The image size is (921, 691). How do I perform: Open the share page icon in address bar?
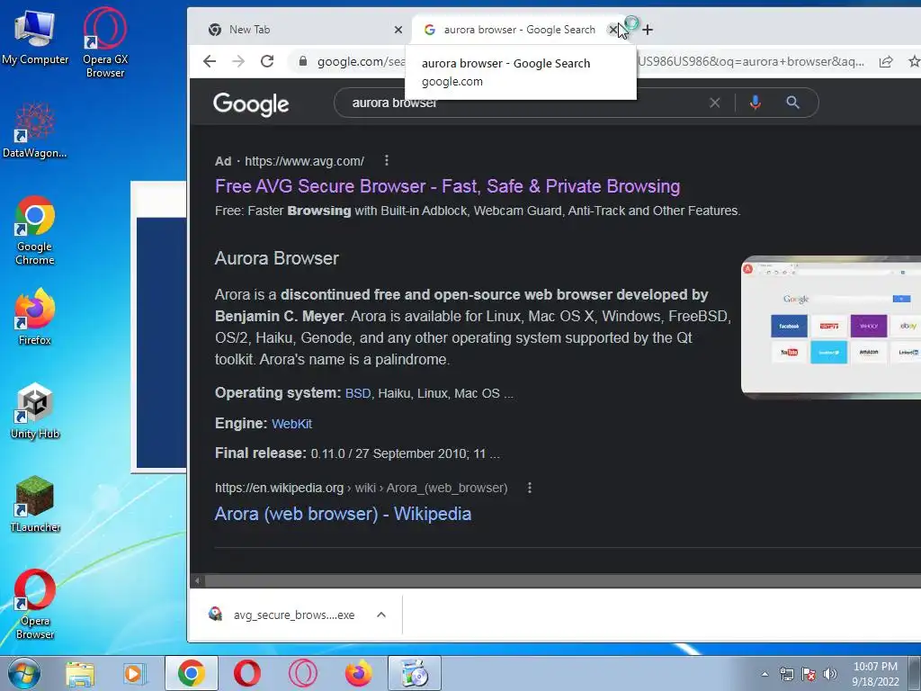(886, 61)
